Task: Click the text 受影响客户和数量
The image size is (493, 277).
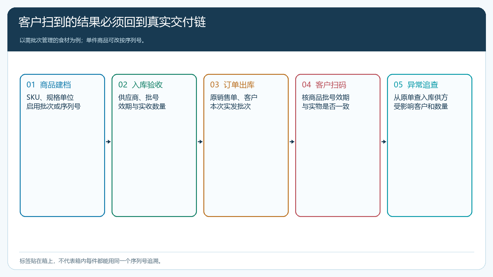Action: tap(421, 106)
